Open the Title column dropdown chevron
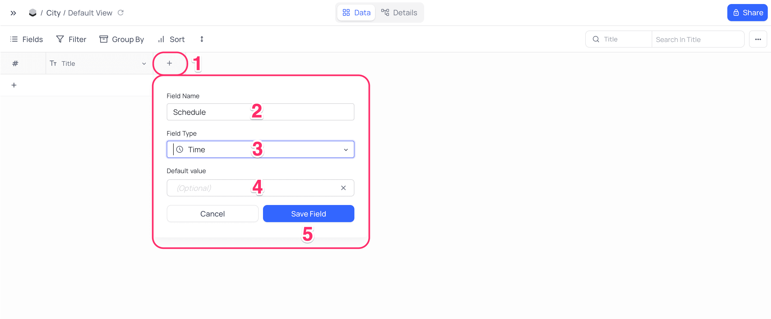 pyautogui.click(x=144, y=63)
